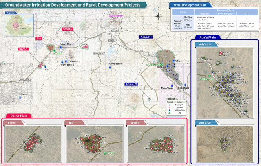
Task: Click the Sebeta satellite image thumbnail
Action: [155, 143]
